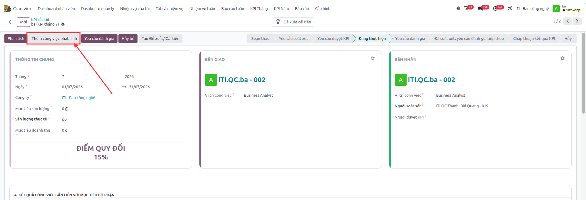Click the green A avatar in Bên nhận
The image size is (586, 200).
(x=401, y=80)
